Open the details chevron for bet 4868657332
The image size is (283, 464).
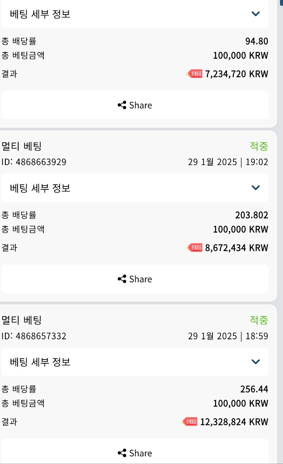click(256, 362)
